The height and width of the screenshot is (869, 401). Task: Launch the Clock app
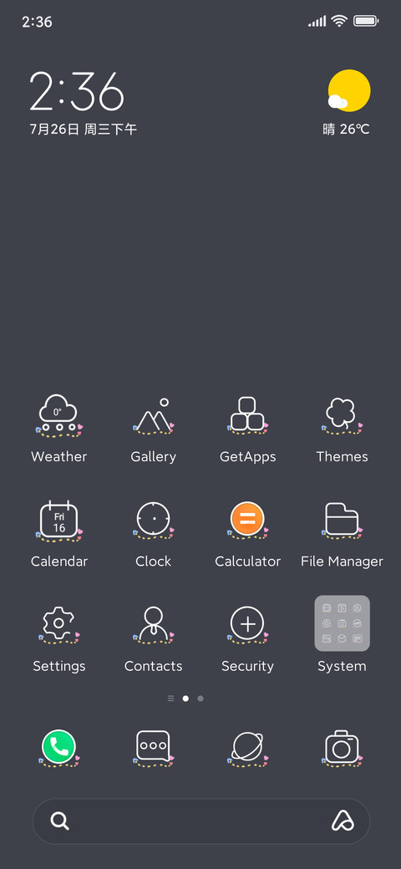[x=154, y=520]
